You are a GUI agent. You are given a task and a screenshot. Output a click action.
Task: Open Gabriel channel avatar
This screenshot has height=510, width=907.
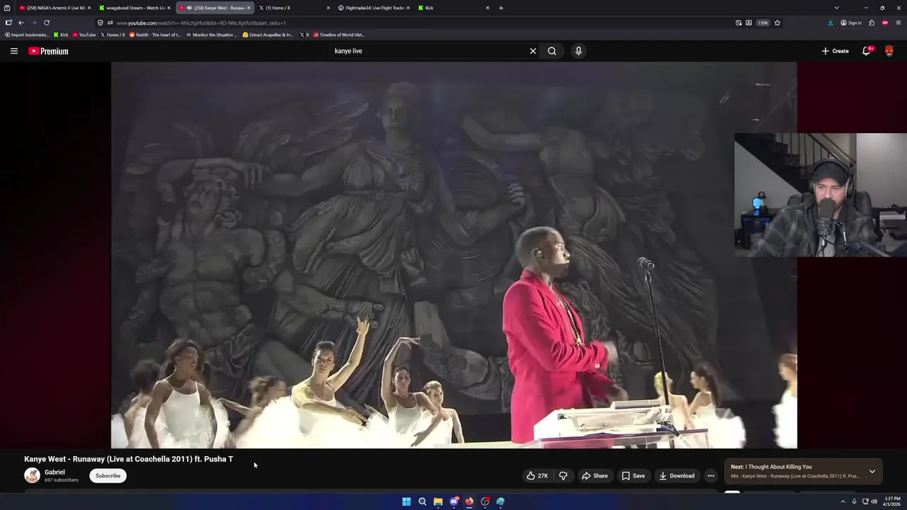coord(32,475)
